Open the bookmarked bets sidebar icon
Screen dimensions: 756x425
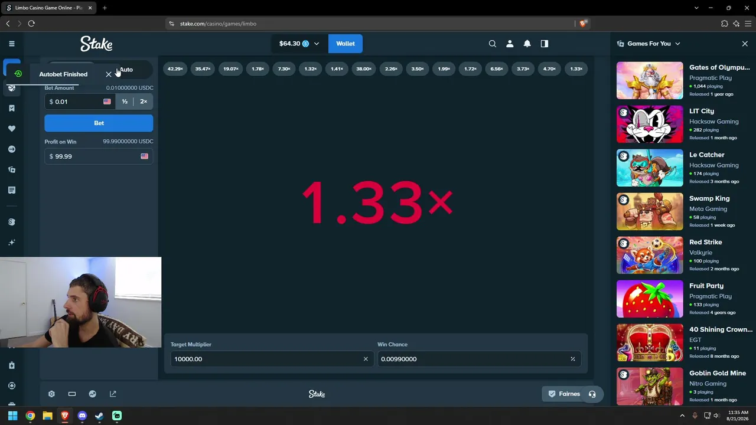pos(12,108)
